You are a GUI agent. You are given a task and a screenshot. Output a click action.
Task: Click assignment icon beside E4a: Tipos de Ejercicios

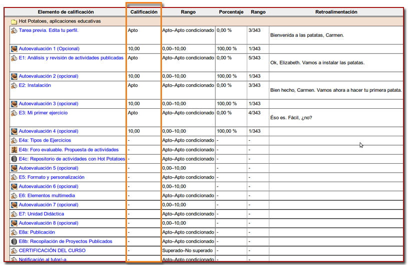pyautogui.click(x=14, y=141)
